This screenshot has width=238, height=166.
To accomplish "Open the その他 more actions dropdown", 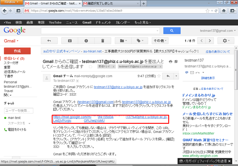I will point(160,40).
